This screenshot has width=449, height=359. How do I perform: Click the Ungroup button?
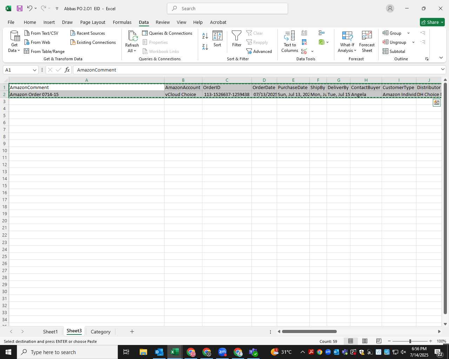coord(395,42)
